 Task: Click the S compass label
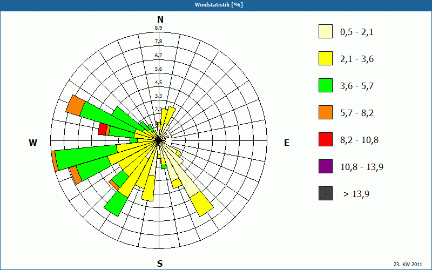(x=160, y=264)
